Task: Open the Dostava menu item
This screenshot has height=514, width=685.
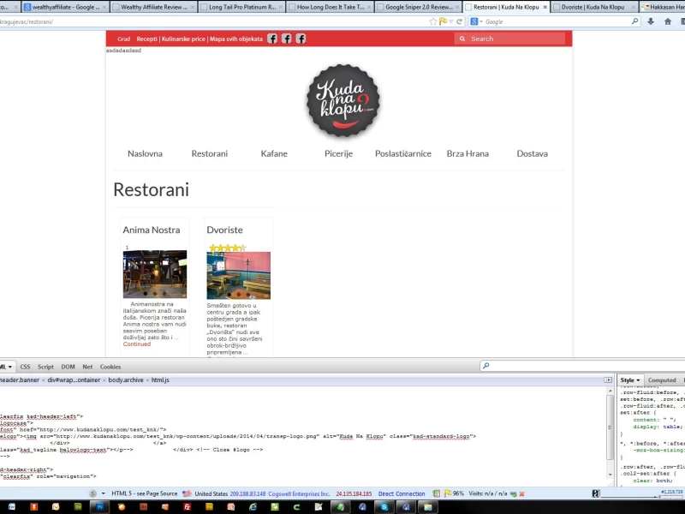Action: 532,154
